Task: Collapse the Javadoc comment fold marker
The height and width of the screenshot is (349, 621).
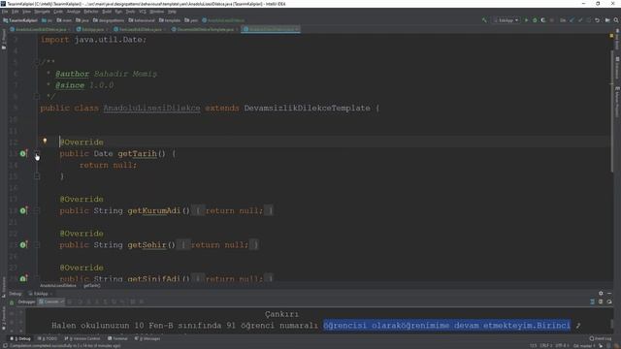Action: pyautogui.click(x=37, y=62)
